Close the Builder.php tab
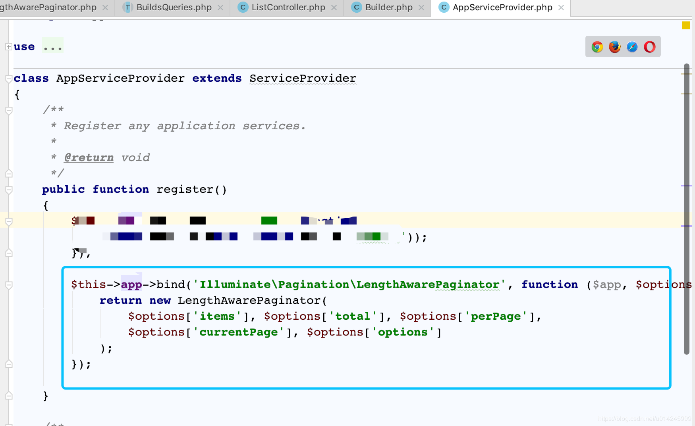Screen dimensions: 695x426 click(421, 8)
